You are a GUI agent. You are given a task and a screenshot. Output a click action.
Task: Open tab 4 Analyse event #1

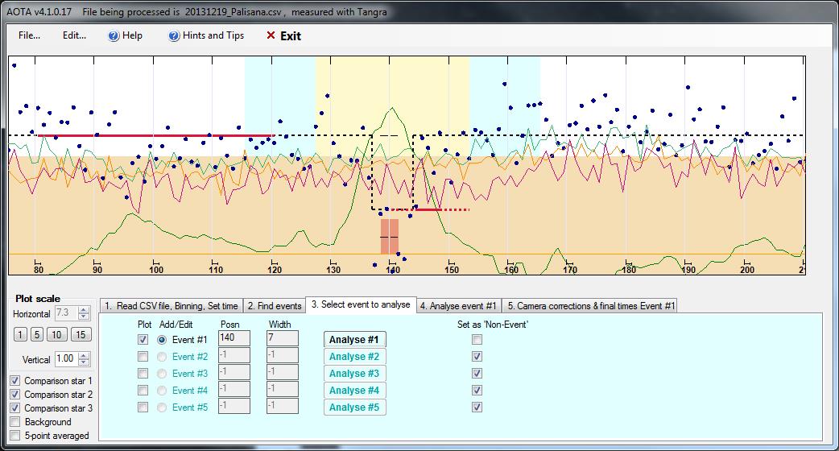tap(458, 305)
